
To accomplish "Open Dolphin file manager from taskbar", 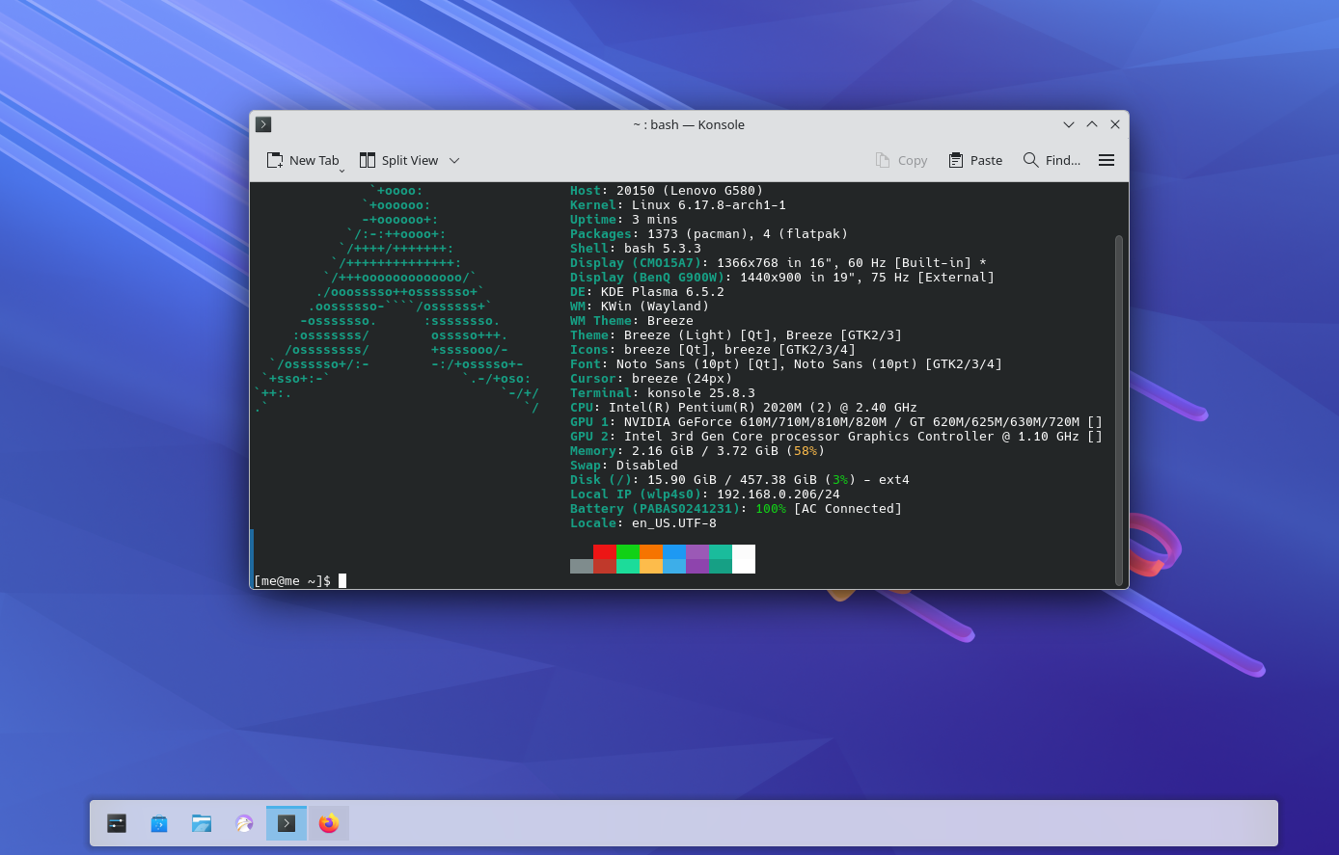I will point(202,823).
